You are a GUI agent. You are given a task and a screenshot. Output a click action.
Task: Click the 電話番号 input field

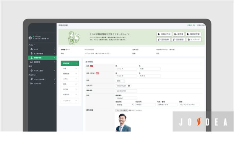click(126, 91)
